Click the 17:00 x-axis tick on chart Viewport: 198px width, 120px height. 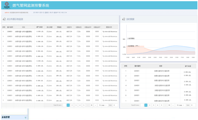click(182, 57)
